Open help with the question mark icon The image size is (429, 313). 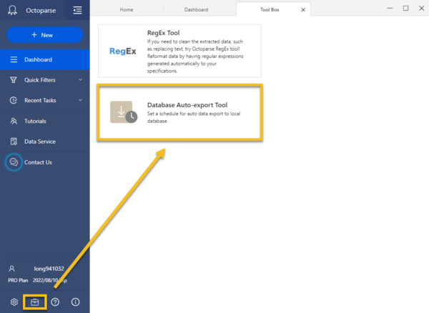[55, 302]
